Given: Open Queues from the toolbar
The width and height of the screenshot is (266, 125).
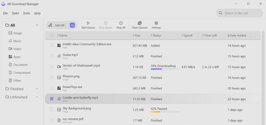Looking at the screenshot, I should tap(140, 25).
